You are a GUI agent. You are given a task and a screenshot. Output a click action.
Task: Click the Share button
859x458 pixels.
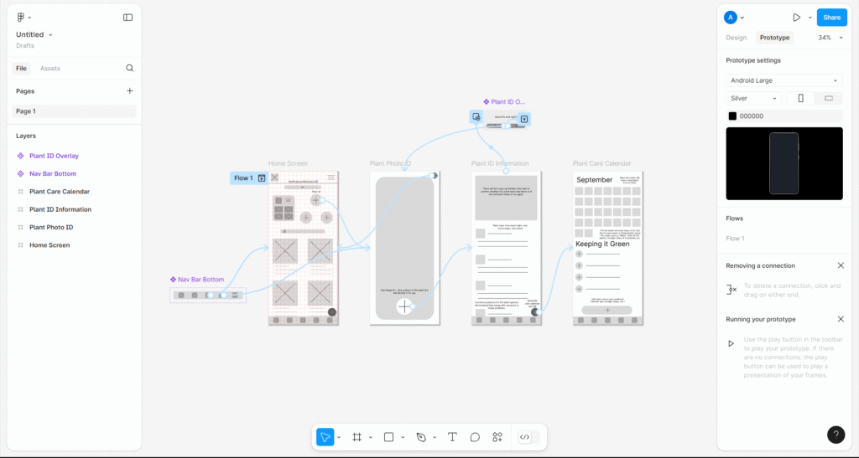pyautogui.click(x=831, y=17)
